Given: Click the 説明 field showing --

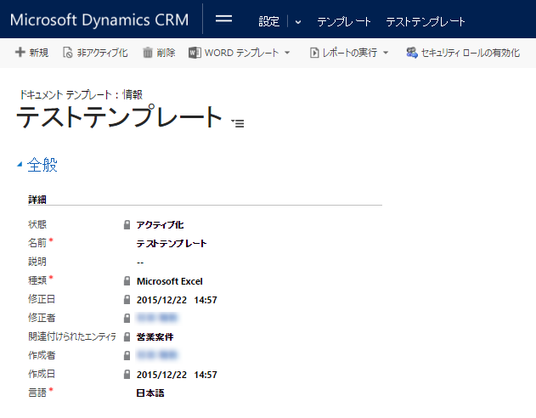Looking at the screenshot, I should point(140,263).
